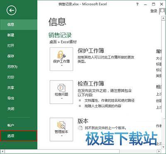
Task: Click the 检查工作簿 heading text
Action: pyautogui.click(x=91, y=83)
